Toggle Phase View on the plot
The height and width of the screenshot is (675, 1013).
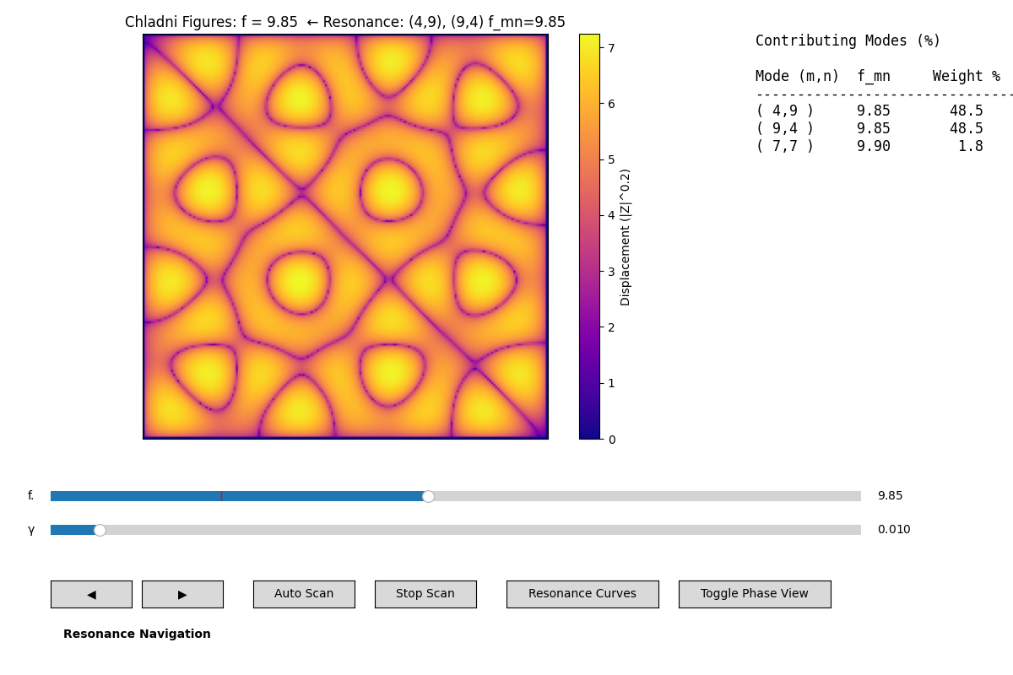point(755,594)
